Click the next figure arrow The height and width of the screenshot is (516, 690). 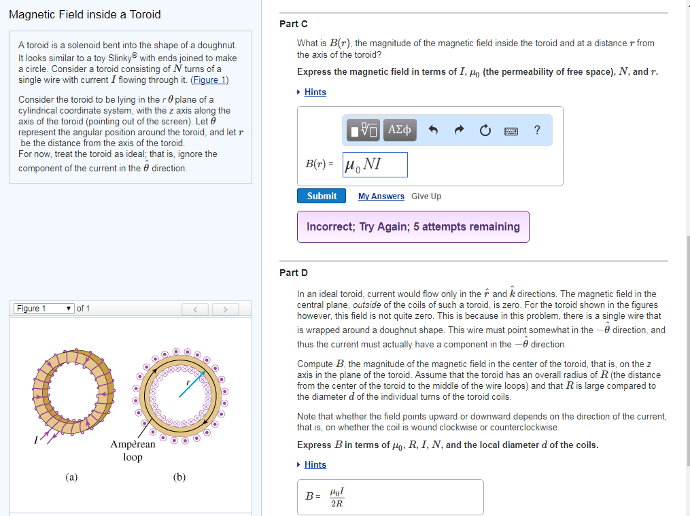225,309
